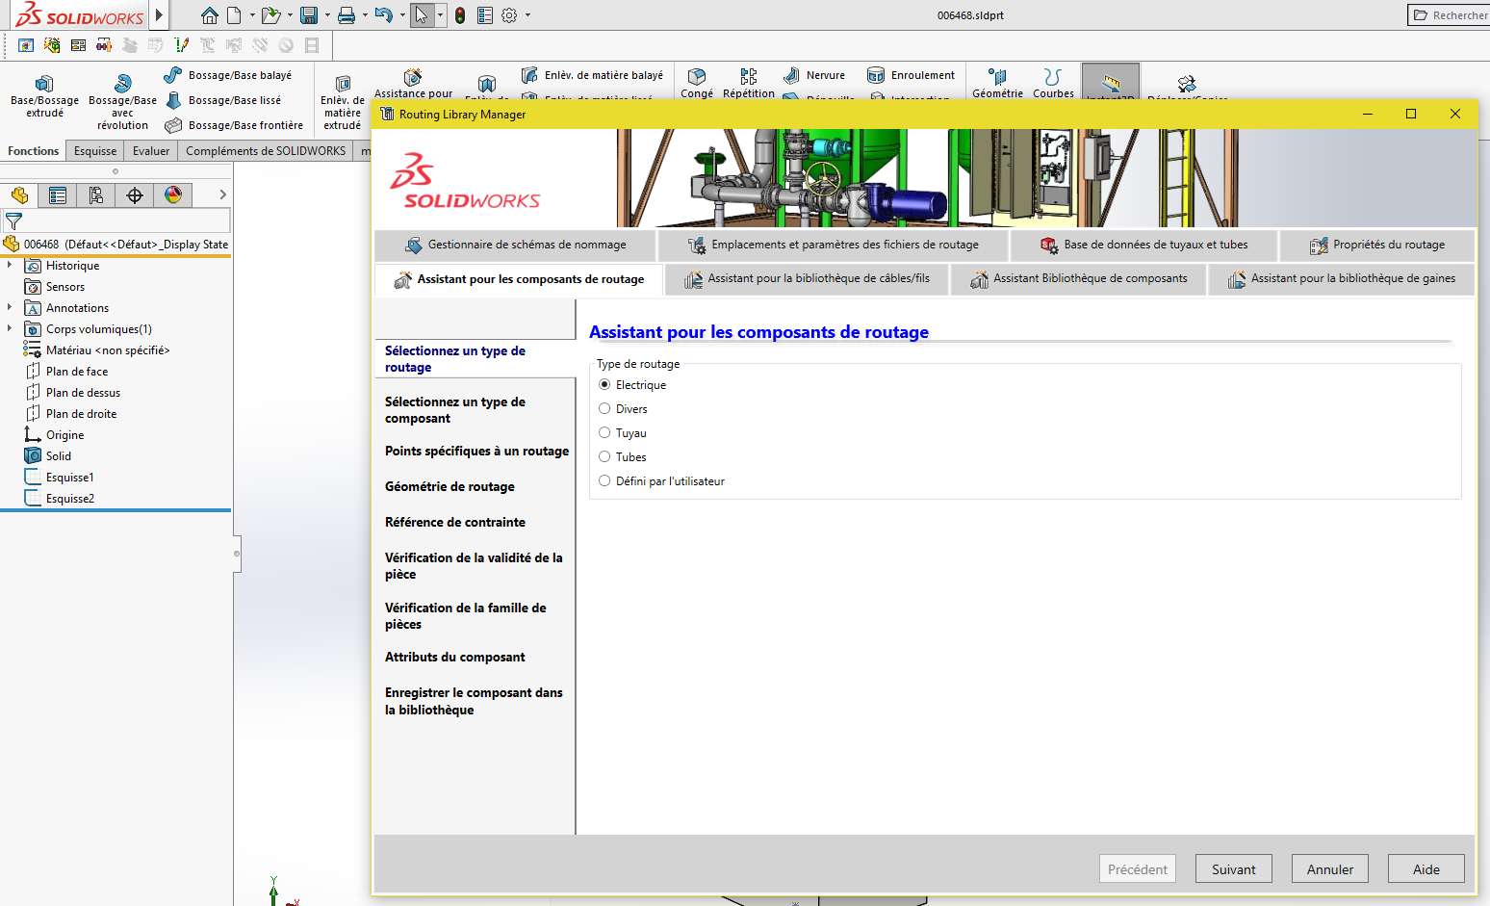This screenshot has width=1490, height=906.
Task: Select the Tuyau routing type radio
Action: pyautogui.click(x=604, y=432)
